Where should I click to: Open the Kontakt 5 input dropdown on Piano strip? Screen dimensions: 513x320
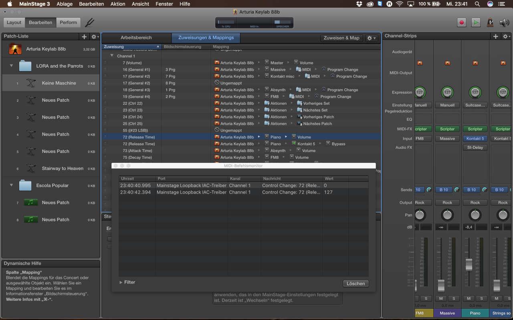[x=475, y=138]
